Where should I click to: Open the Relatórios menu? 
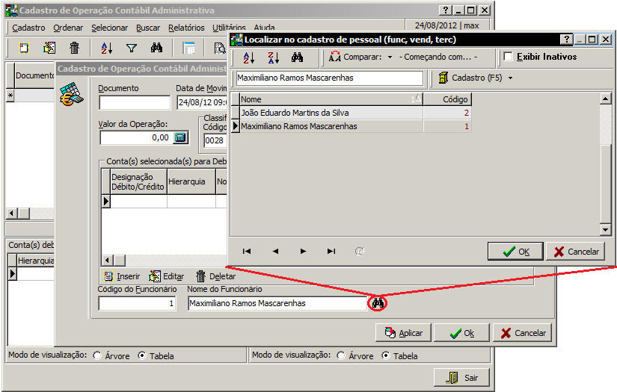(186, 28)
